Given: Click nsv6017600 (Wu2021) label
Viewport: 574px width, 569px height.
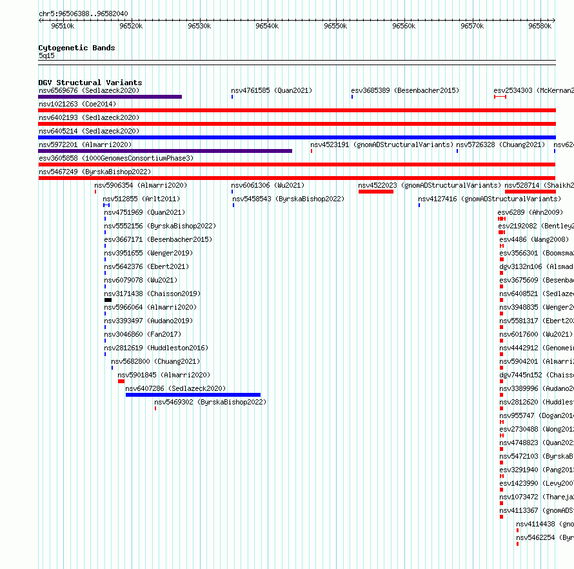Looking at the screenshot, I should (536, 334).
